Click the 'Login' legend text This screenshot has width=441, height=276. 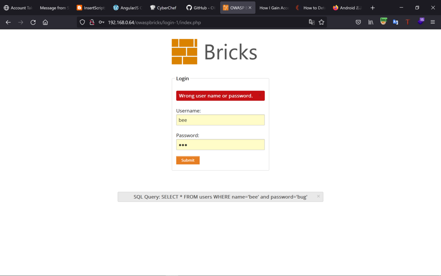click(183, 78)
